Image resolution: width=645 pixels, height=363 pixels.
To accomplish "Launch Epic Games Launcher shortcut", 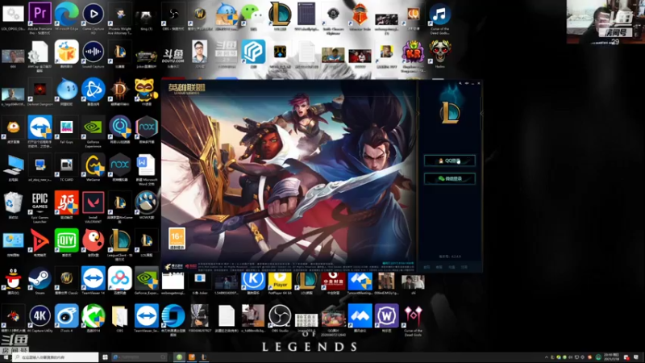I will (40, 203).
